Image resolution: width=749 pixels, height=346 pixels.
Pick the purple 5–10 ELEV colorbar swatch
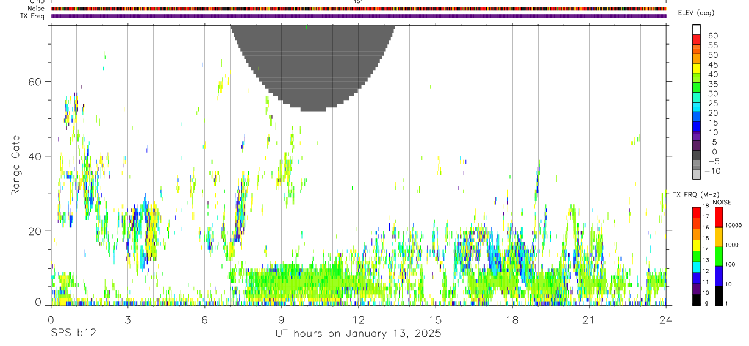[697, 136]
